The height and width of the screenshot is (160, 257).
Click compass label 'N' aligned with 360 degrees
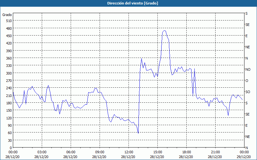[x=247, y=58]
